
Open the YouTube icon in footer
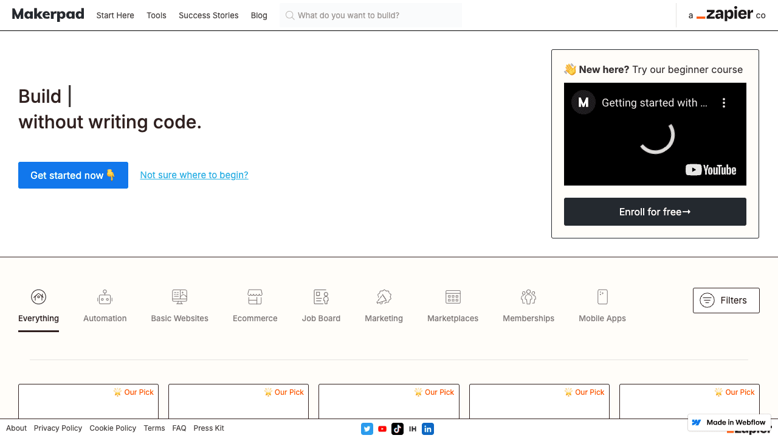tap(382, 429)
